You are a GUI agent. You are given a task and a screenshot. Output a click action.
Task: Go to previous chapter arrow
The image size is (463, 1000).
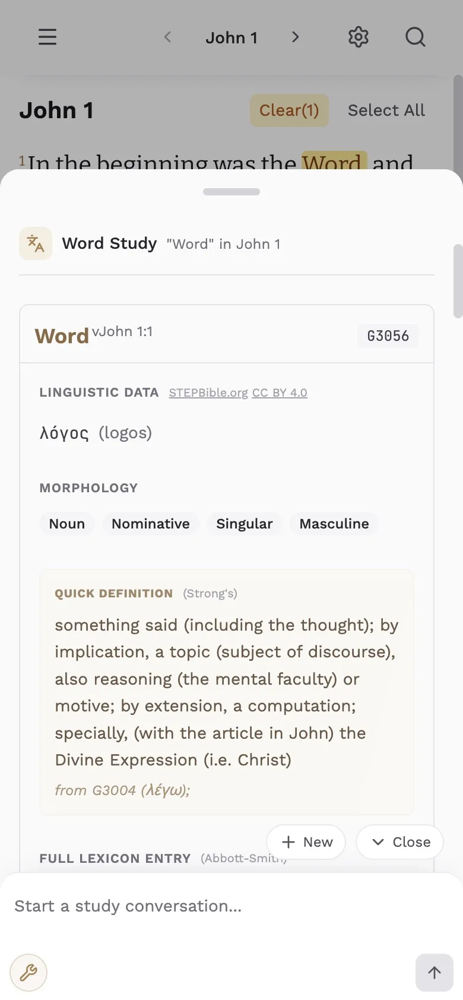coord(167,37)
